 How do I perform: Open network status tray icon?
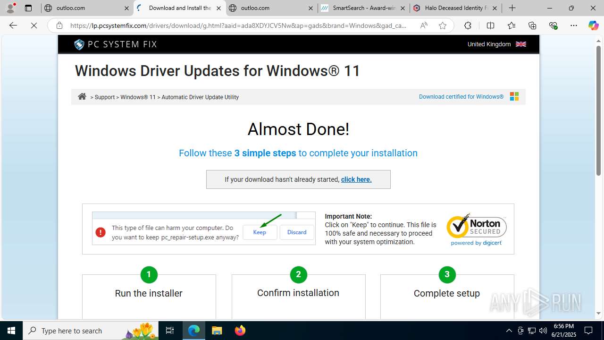(532, 331)
